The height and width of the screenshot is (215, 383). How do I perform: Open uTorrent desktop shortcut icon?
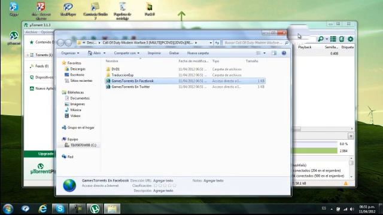[14, 38]
